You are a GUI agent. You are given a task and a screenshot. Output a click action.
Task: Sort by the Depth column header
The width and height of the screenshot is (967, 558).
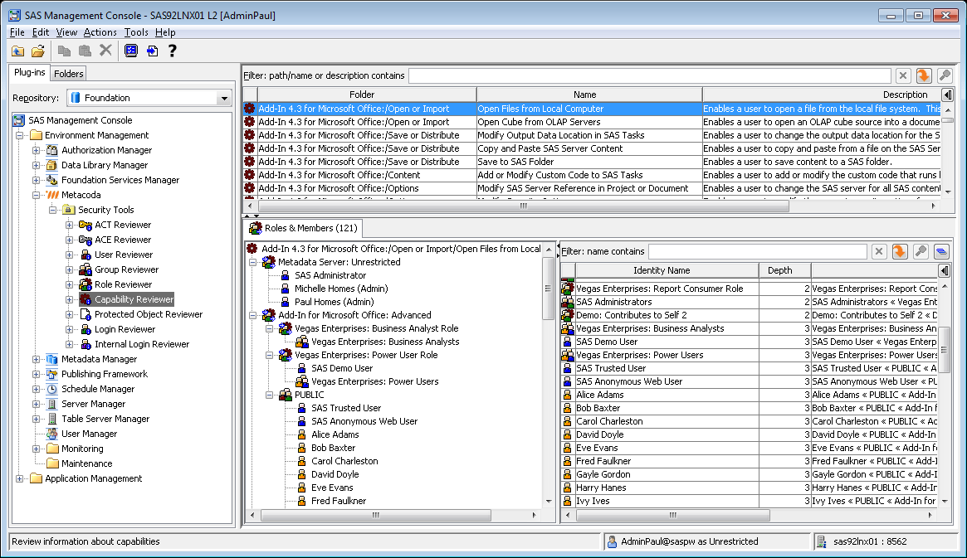(784, 270)
